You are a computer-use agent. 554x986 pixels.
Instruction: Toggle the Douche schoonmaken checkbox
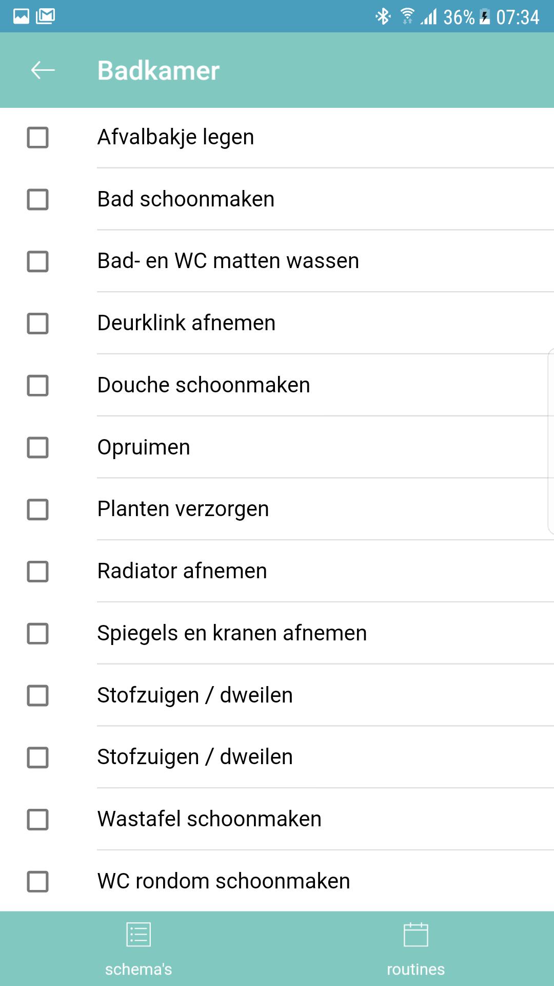[37, 386]
